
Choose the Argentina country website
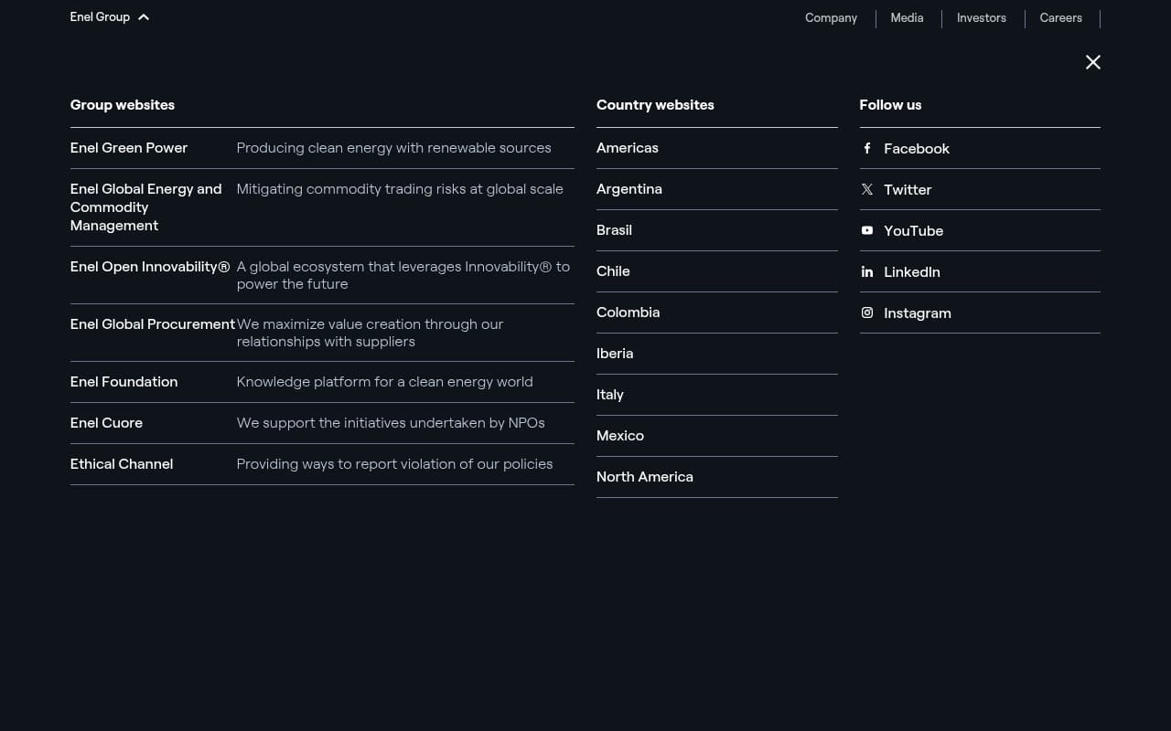coord(629,189)
